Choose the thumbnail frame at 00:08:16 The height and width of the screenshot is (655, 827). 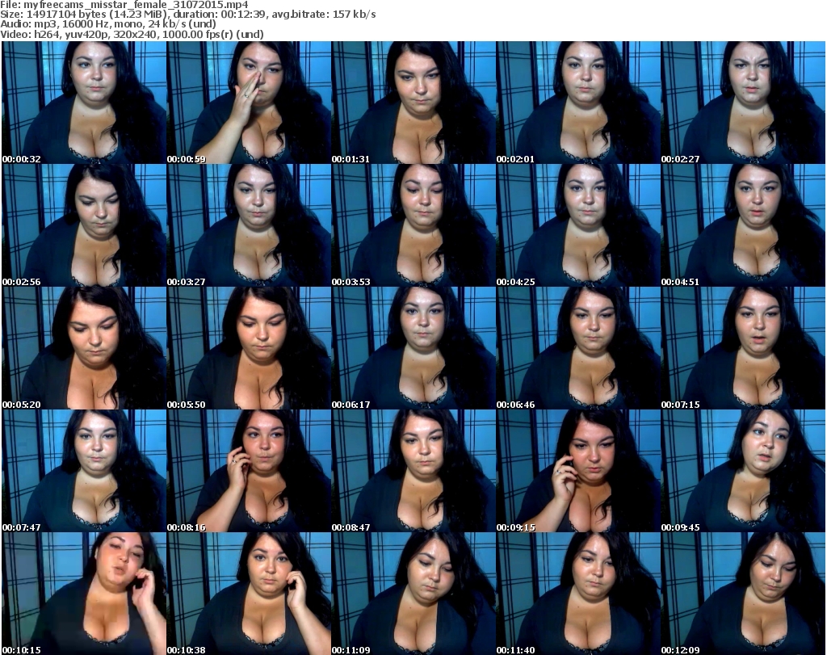click(x=249, y=471)
